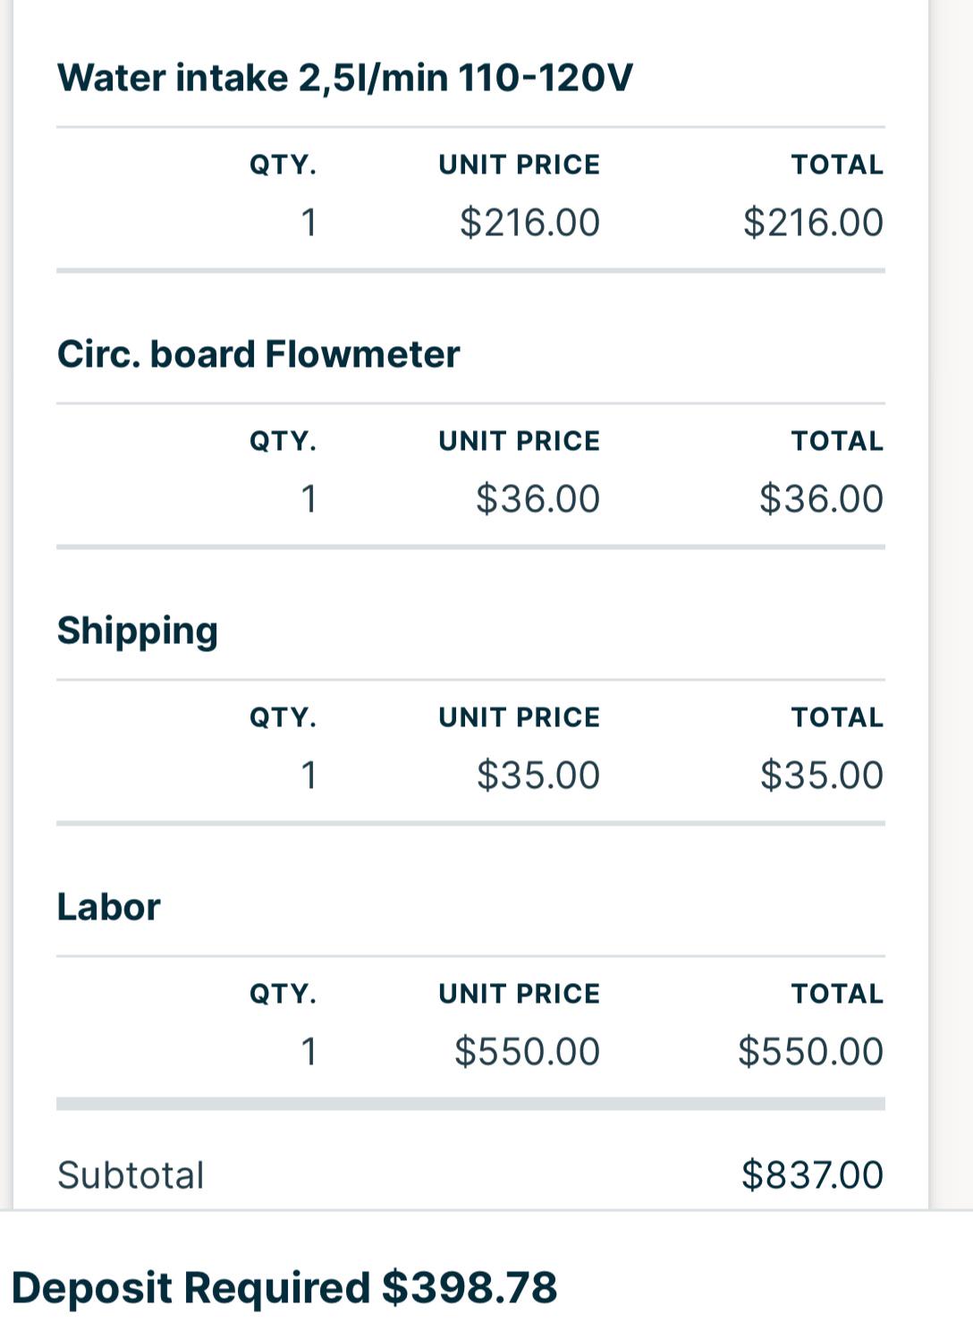Click the Shipping line item heading
This screenshot has width=973, height=1339.
[138, 631]
